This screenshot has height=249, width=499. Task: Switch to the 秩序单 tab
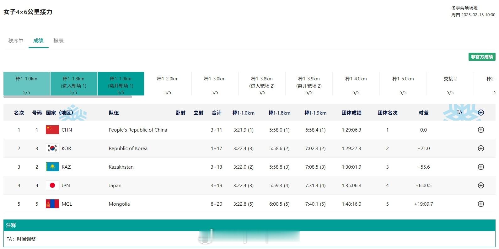point(16,41)
